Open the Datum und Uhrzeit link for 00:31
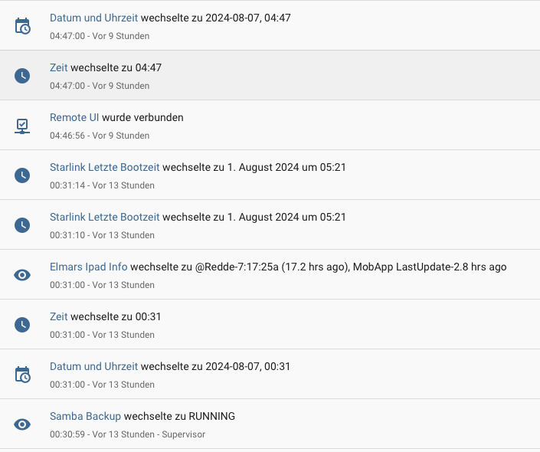 point(93,366)
